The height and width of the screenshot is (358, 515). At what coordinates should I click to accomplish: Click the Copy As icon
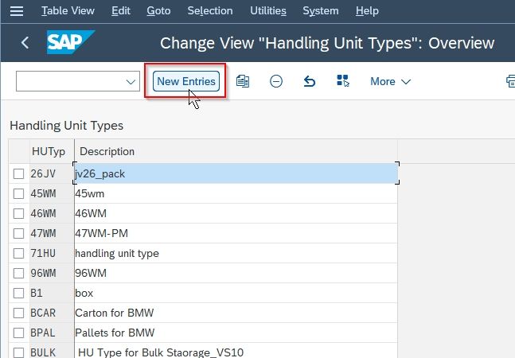[243, 81]
